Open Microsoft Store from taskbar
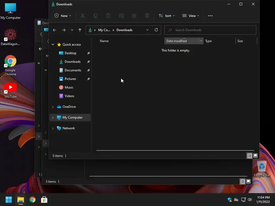This screenshot has height=206, width=275. 44,200
